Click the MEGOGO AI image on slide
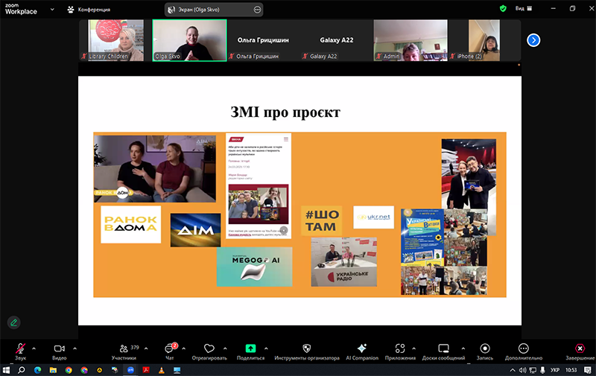This screenshot has height=376, width=596. pos(254,267)
